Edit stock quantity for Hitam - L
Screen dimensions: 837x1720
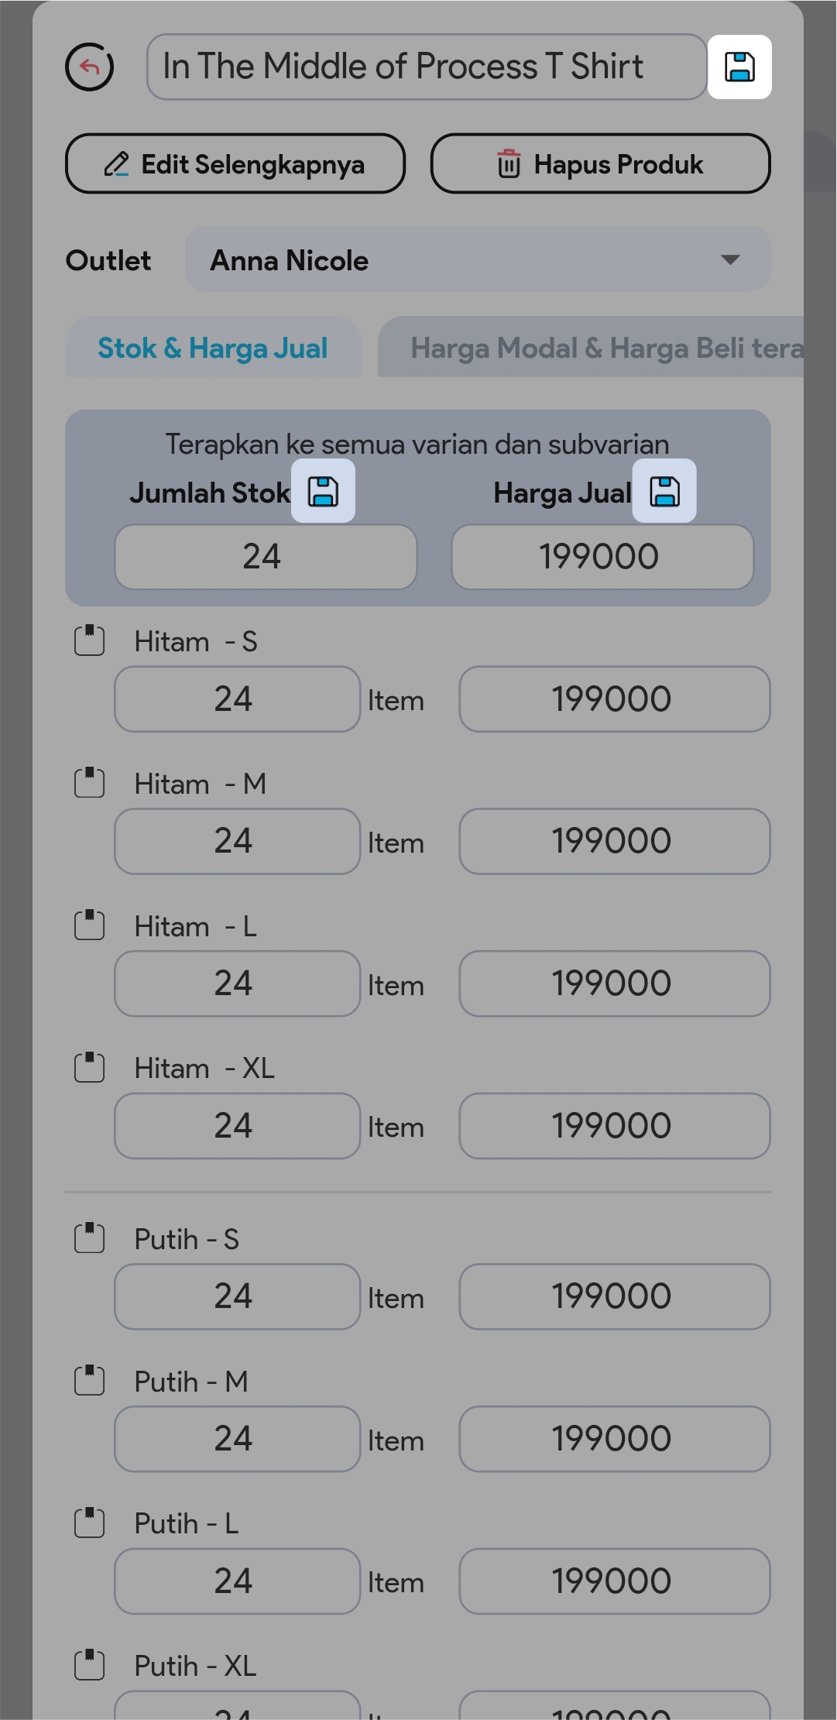tap(237, 984)
